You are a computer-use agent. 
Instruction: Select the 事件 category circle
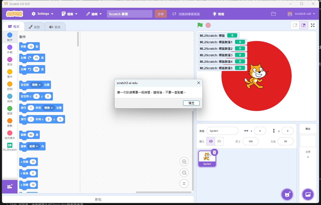click(10, 72)
